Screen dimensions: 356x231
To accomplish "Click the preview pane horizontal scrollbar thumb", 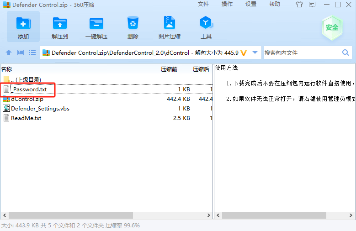I will [x=274, y=215].
